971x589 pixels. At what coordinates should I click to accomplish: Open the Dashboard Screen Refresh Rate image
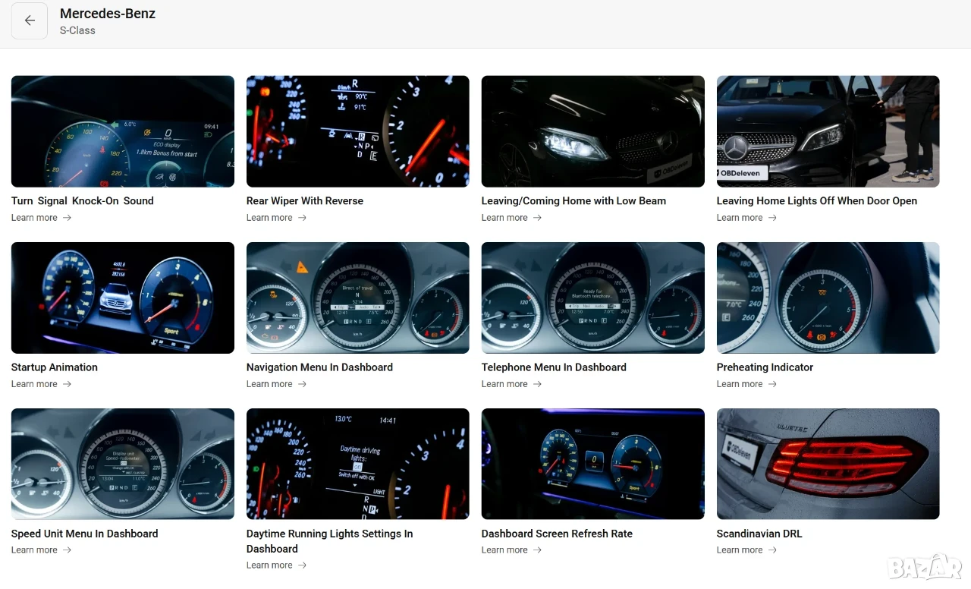click(x=593, y=464)
